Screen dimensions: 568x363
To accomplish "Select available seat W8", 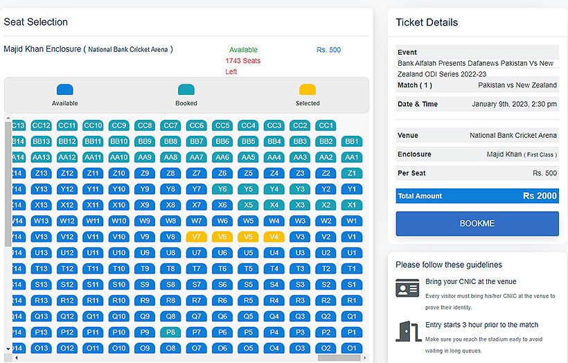I will tap(170, 221).
